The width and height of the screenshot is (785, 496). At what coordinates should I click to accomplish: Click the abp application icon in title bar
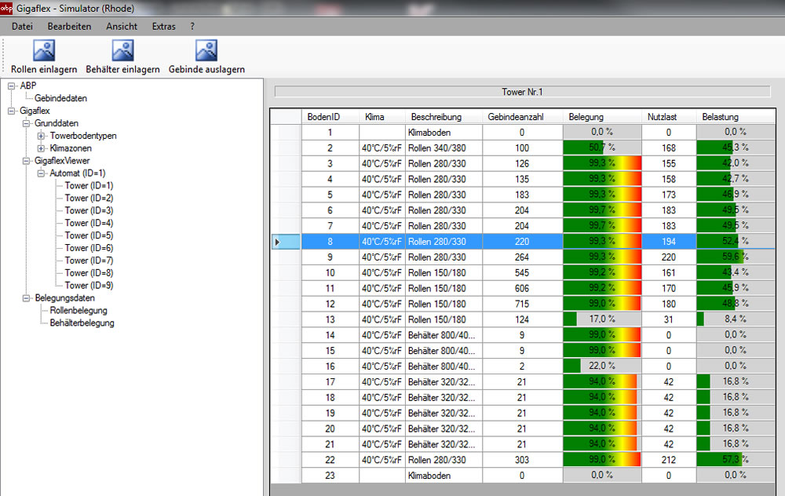tap(6, 8)
